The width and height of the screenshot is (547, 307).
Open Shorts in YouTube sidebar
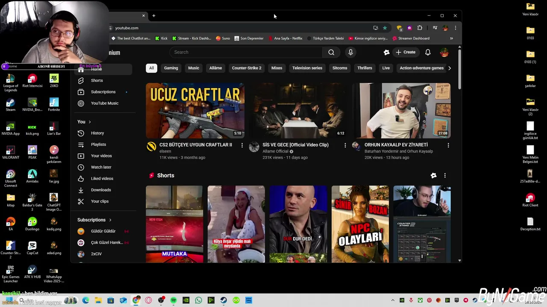coord(97,80)
